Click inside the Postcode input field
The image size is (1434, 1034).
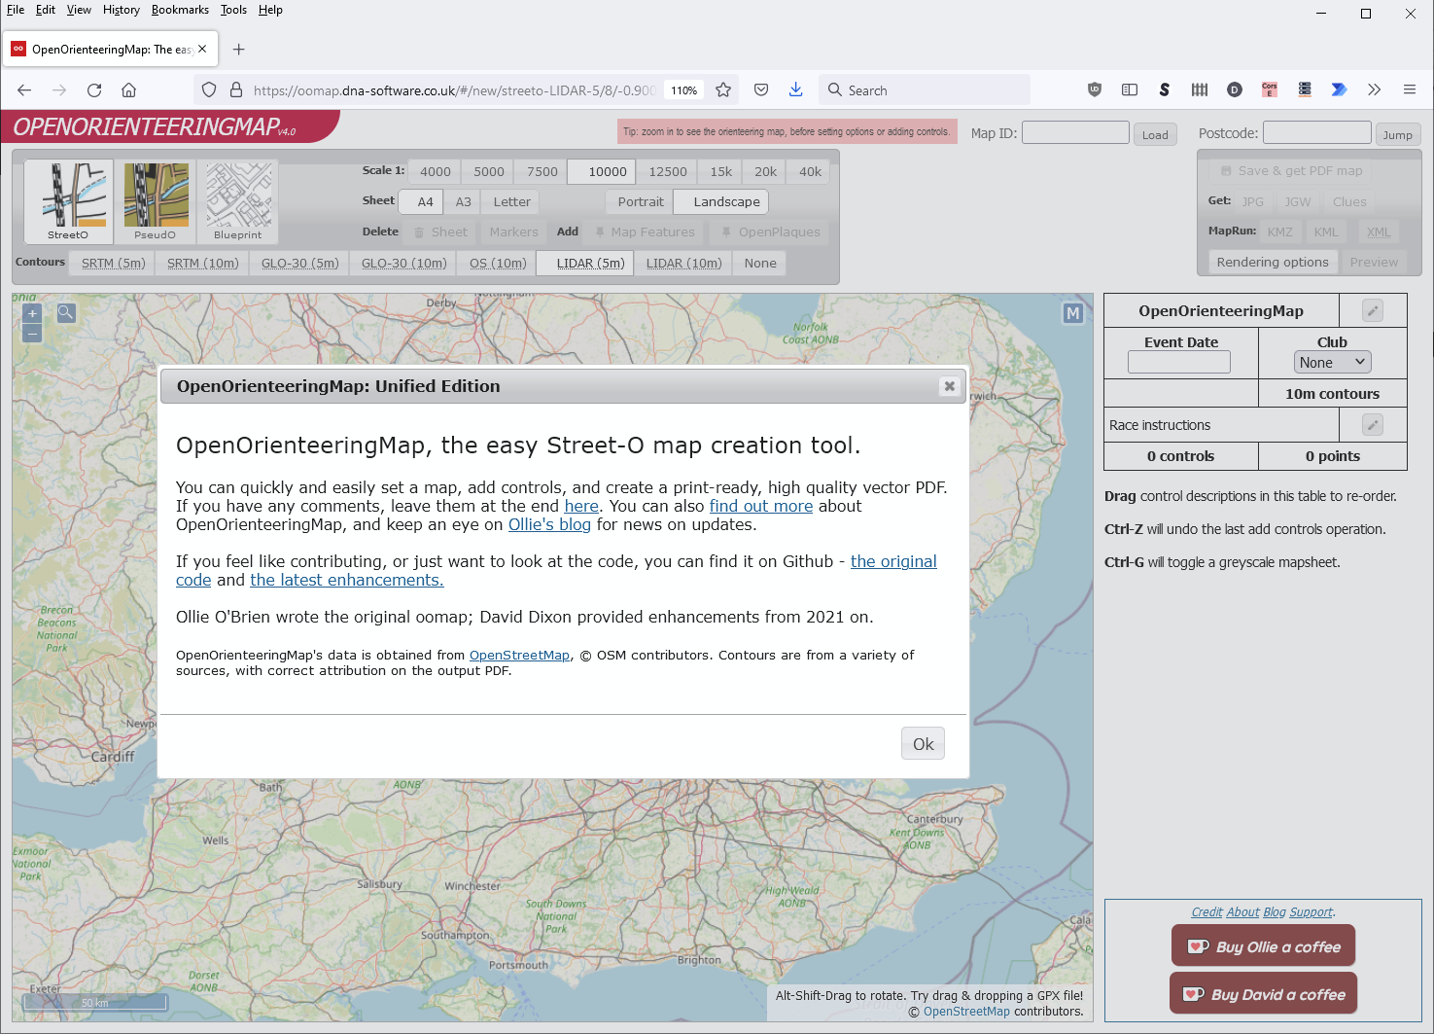click(x=1316, y=131)
